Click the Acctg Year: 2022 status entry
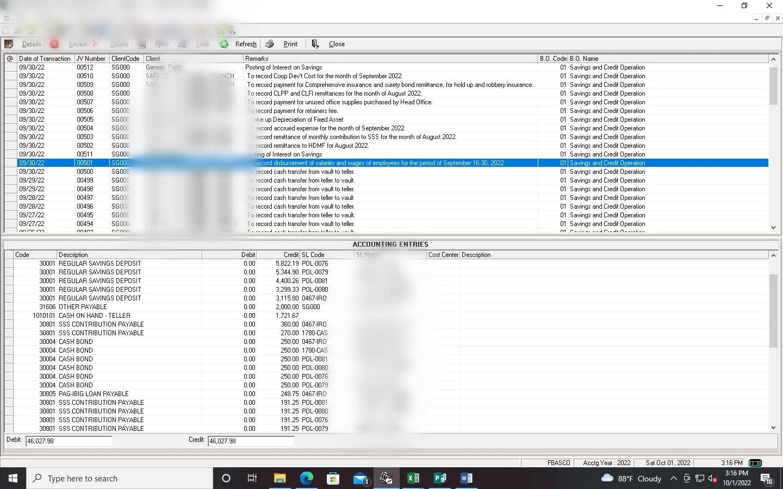This screenshot has width=783, height=489. click(x=606, y=463)
